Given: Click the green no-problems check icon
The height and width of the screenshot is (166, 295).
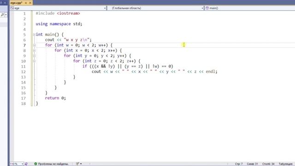Looking at the screenshot, I should coord(35,164).
